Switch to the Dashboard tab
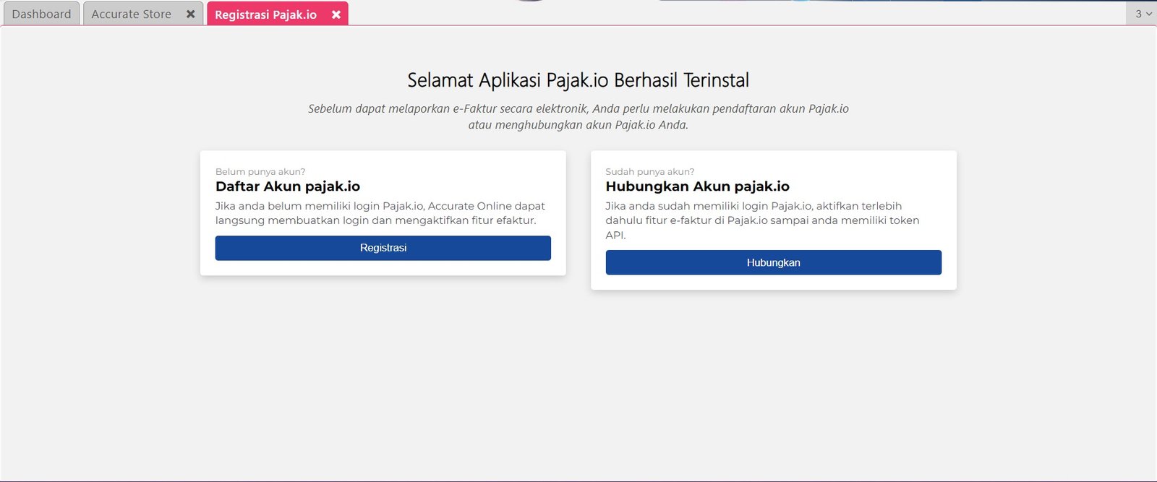The width and height of the screenshot is (1157, 482). (x=41, y=14)
